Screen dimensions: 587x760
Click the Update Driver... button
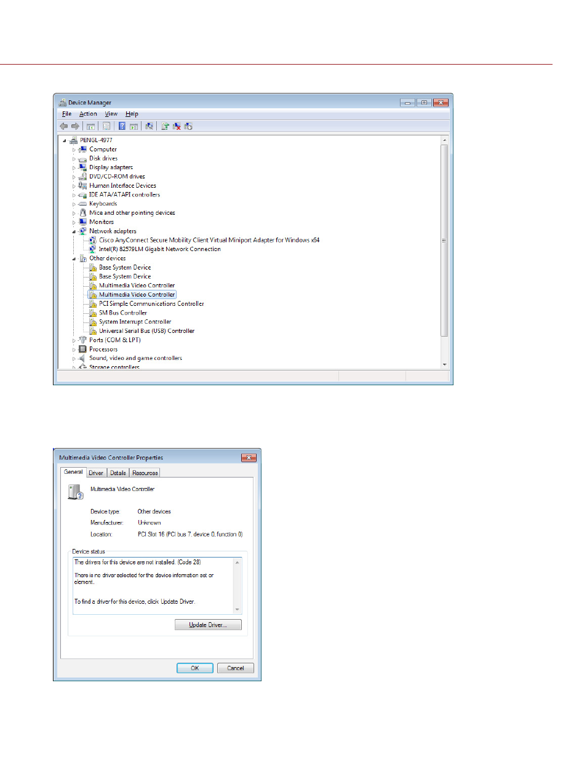coord(208,625)
